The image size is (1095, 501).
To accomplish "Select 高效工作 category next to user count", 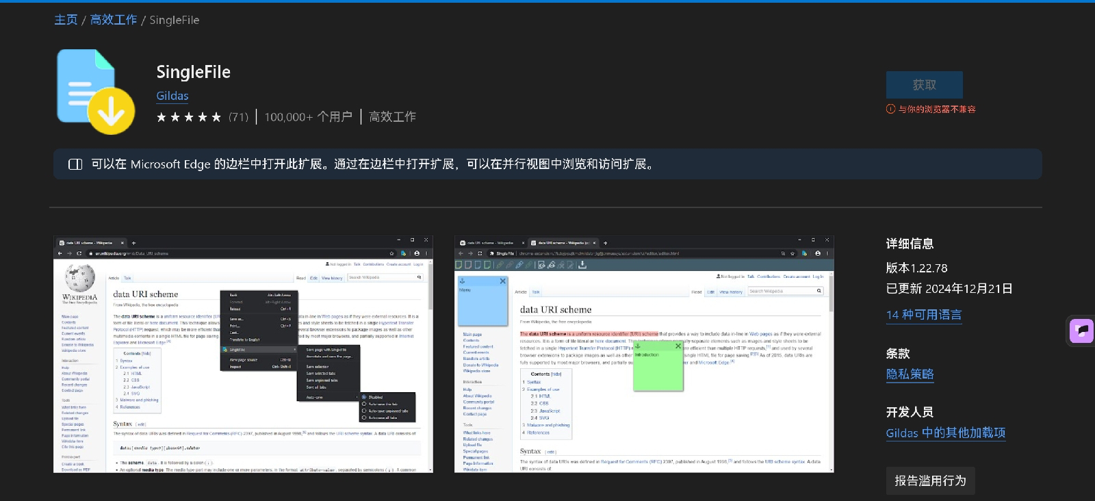I will click(x=392, y=117).
